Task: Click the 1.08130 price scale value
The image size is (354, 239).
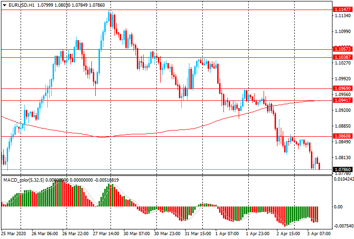Action: tap(343, 158)
